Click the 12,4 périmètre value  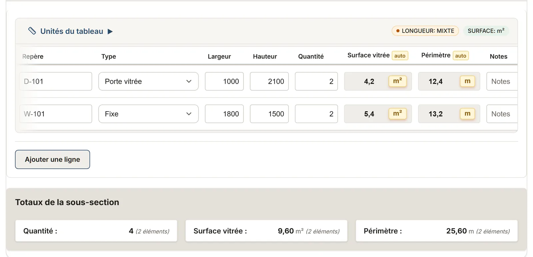pos(435,81)
